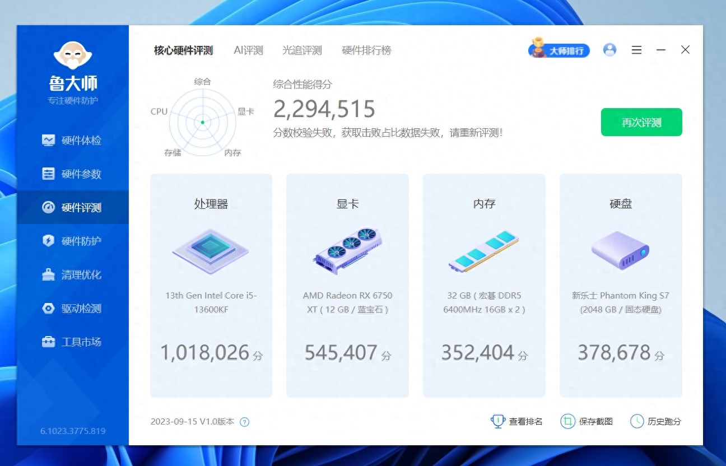Click the user account avatar icon
Image resolution: width=726 pixels, height=466 pixels.
tap(609, 50)
